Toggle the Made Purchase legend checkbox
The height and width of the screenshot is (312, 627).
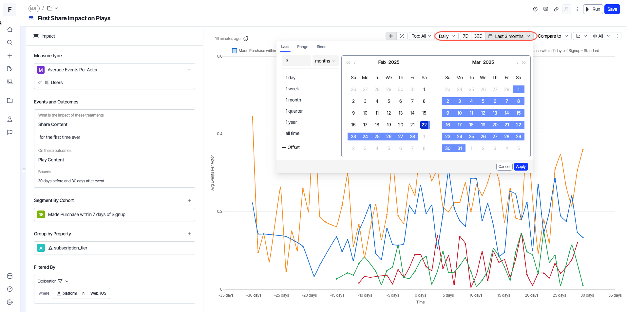pyautogui.click(x=234, y=51)
